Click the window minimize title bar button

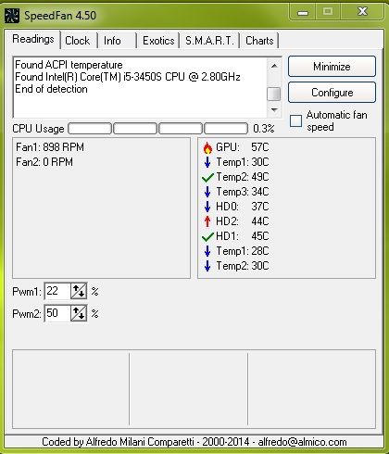(x=303, y=12)
